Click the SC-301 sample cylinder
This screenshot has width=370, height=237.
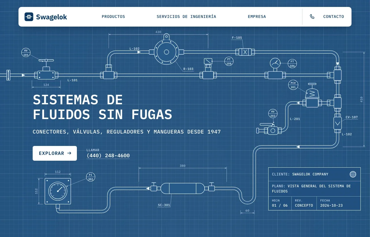coord(183,188)
